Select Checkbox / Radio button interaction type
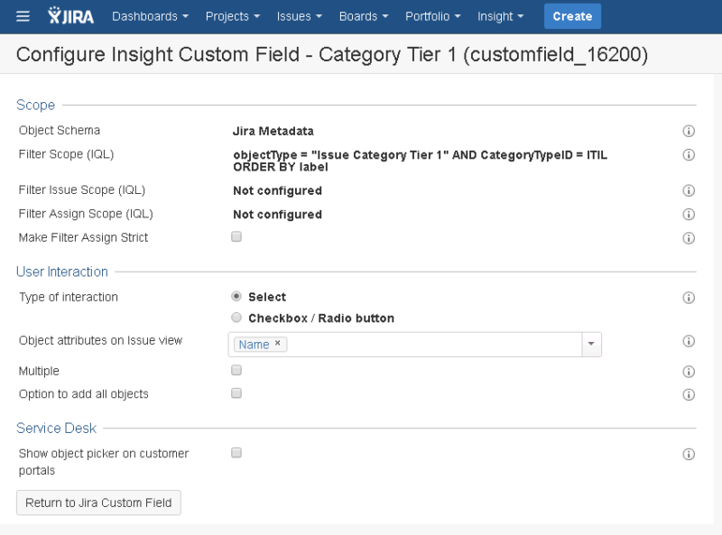The image size is (722, 535). 236,318
